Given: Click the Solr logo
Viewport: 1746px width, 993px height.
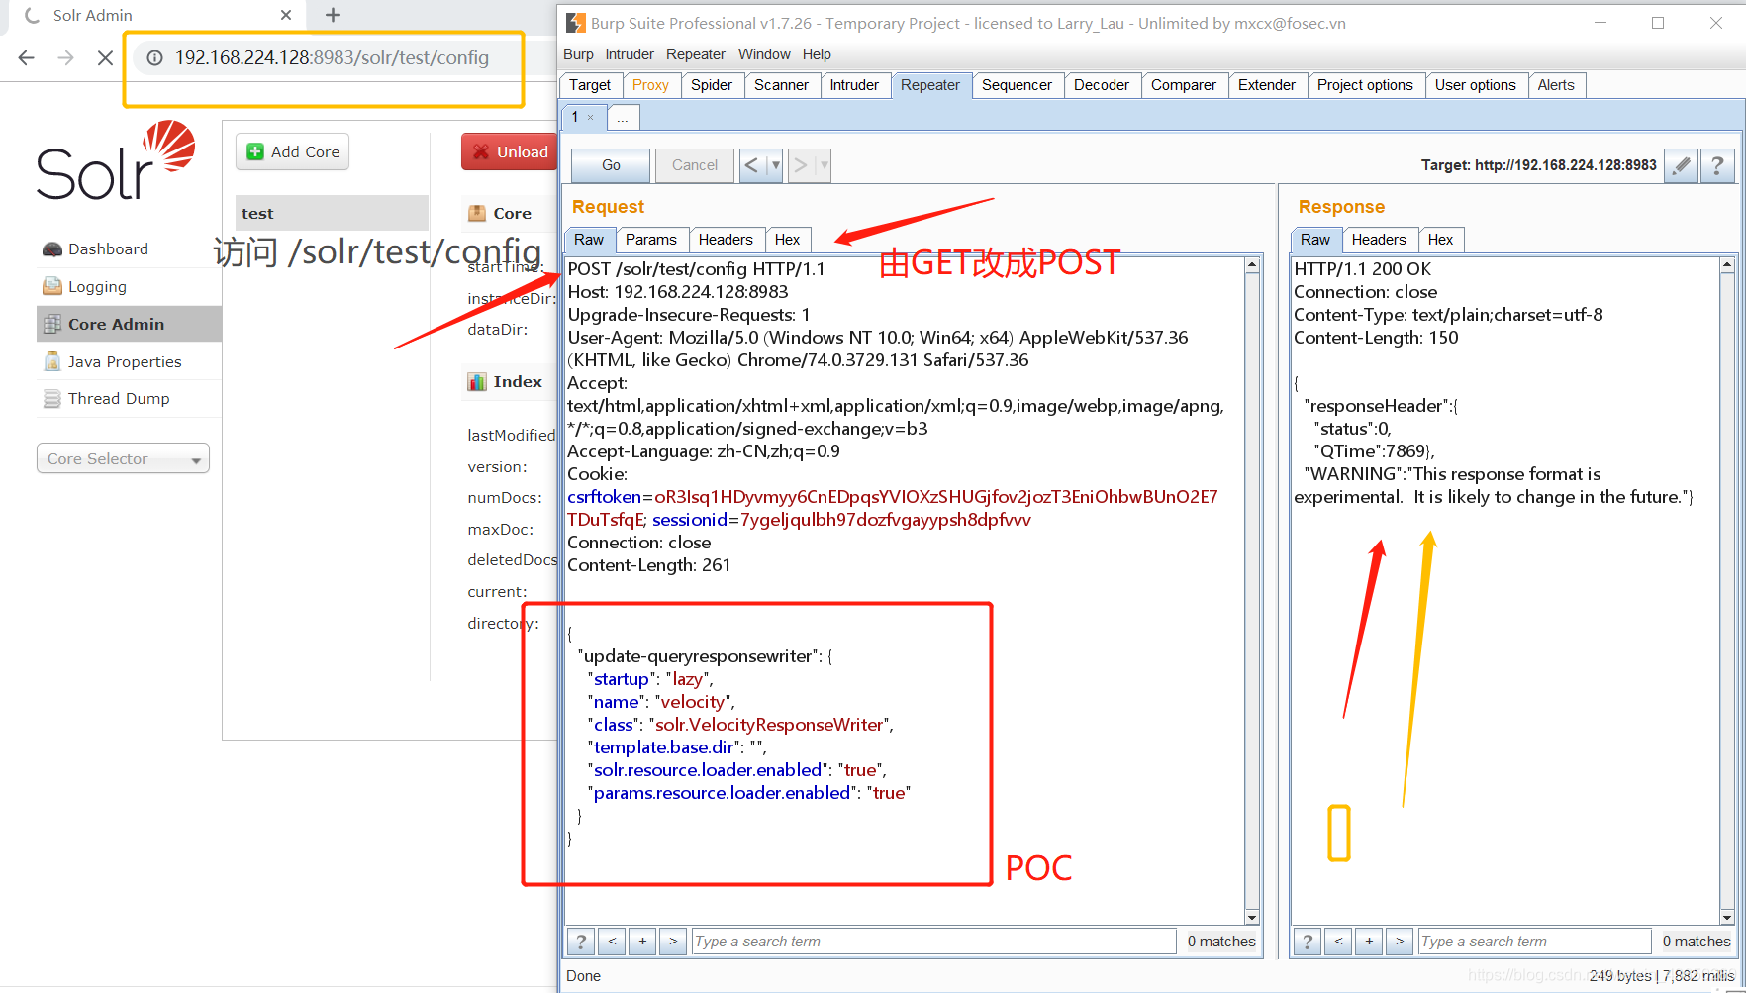Looking at the screenshot, I should coord(116,160).
